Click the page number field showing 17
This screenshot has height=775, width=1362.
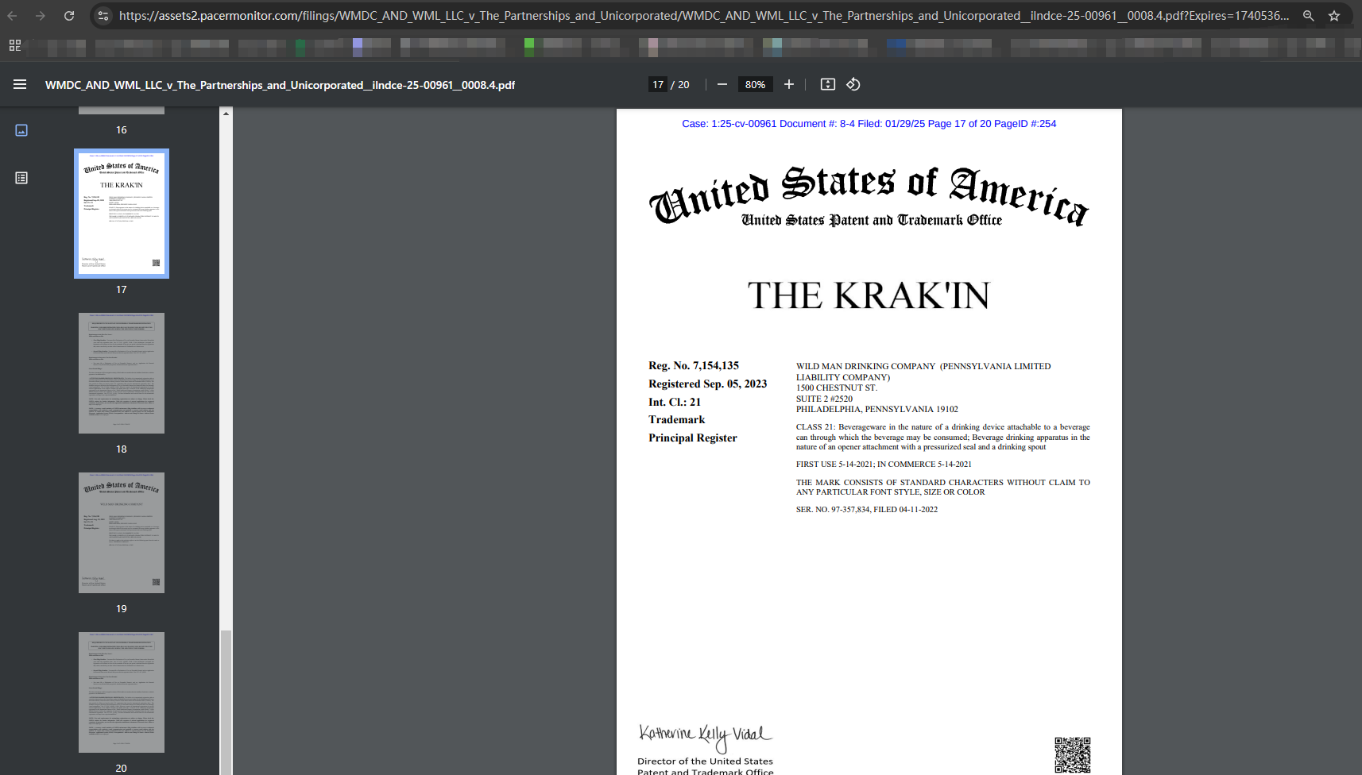(x=658, y=84)
